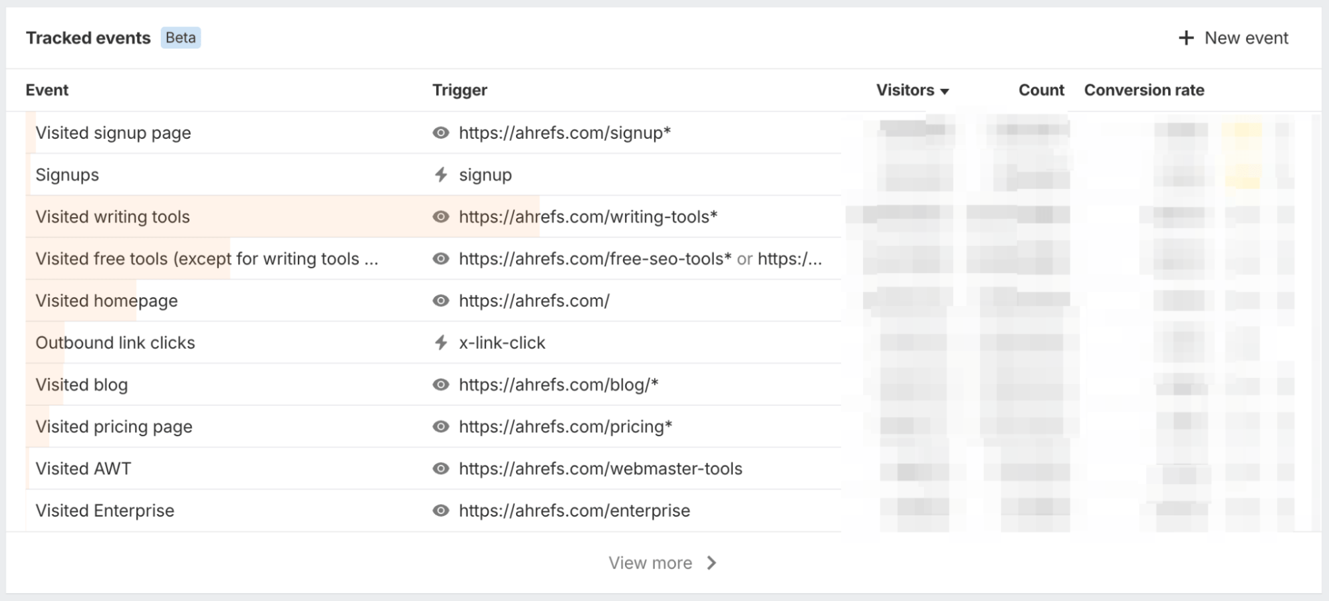Sort by Visitors column dropdown arrow
Image resolution: width=1329 pixels, height=601 pixels.
pos(945,91)
